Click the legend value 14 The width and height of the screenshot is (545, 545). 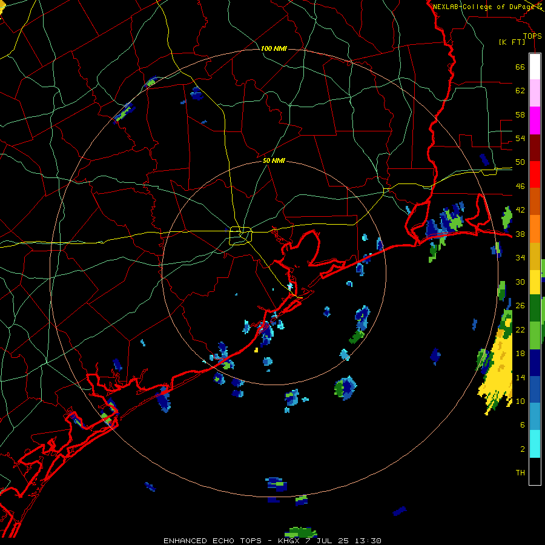pyautogui.click(x=520, y=377)
